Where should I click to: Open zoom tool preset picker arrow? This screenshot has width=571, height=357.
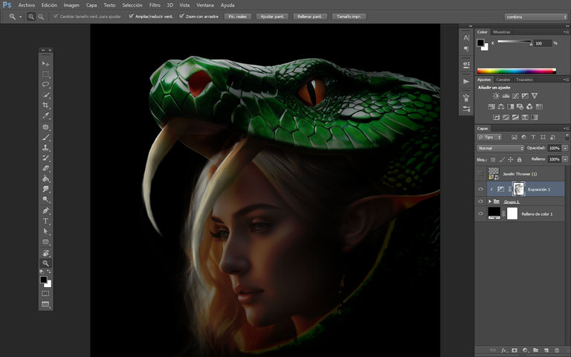click(x=20, y=17)
